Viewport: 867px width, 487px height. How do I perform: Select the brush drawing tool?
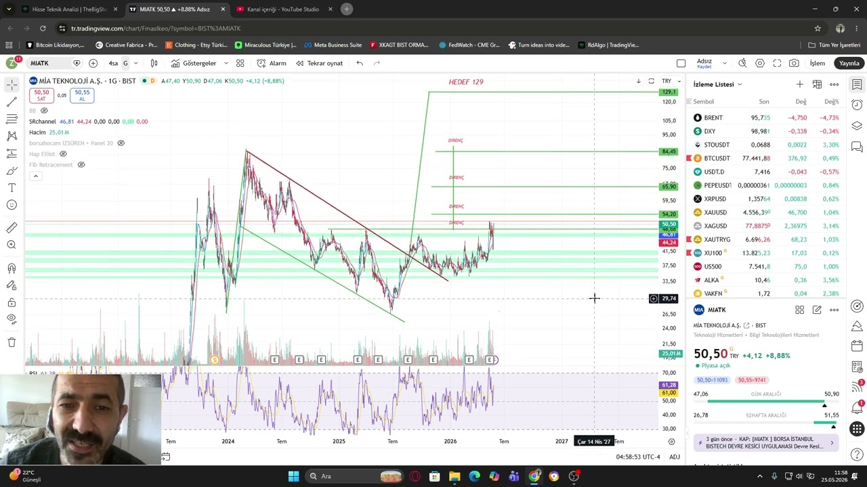12,170
